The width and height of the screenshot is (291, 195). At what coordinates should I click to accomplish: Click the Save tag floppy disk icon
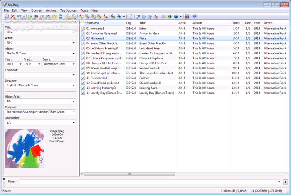7,17
